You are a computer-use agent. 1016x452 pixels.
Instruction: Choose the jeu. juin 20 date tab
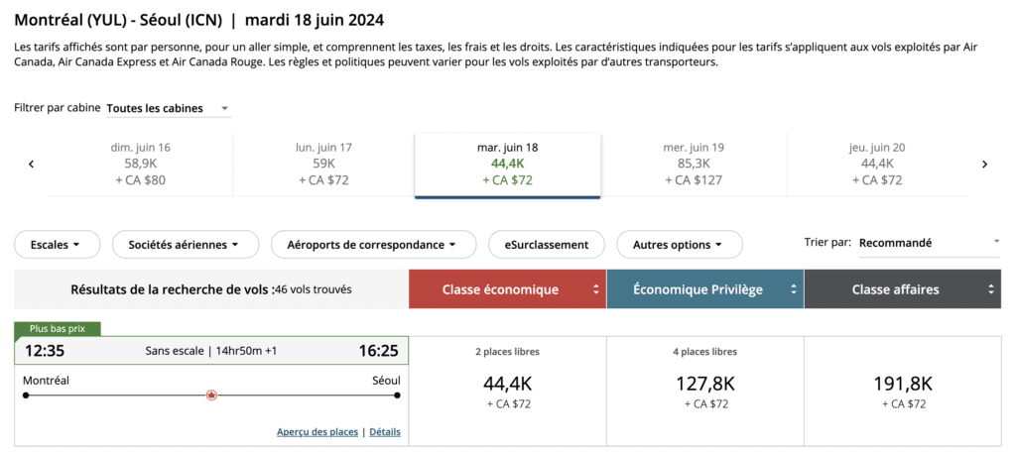point(877,164)
